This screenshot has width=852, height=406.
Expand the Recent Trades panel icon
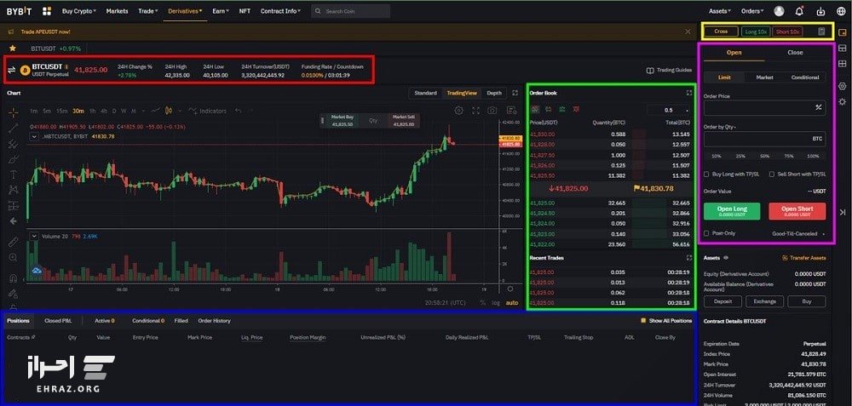[x=689, y=258]
